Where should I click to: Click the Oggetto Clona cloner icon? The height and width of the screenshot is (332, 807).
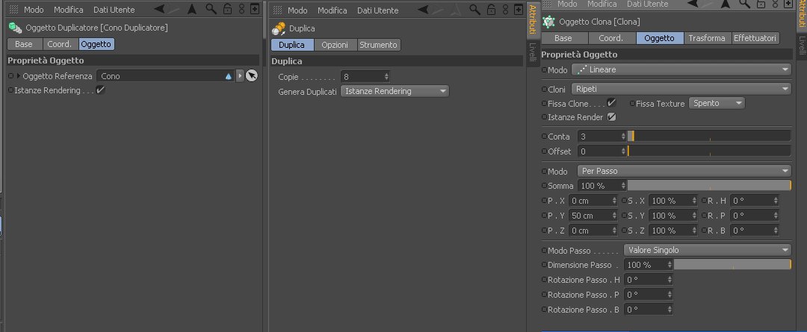(x=549, y=22)
